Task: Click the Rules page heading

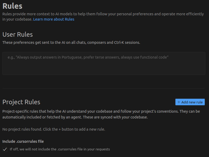Action: coord(12,6)
